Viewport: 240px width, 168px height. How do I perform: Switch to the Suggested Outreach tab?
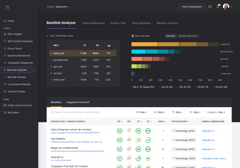[x=78, y=102]
